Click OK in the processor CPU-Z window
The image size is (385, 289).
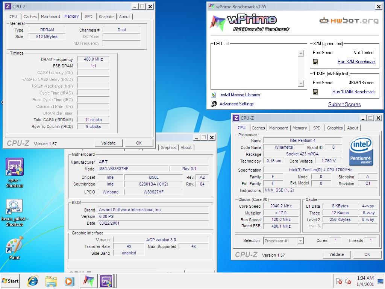tap(367, 254)
